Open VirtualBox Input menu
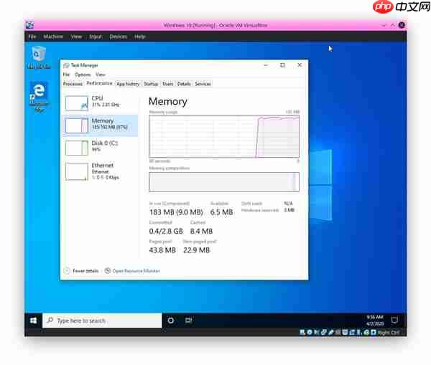 pos(96,37)
